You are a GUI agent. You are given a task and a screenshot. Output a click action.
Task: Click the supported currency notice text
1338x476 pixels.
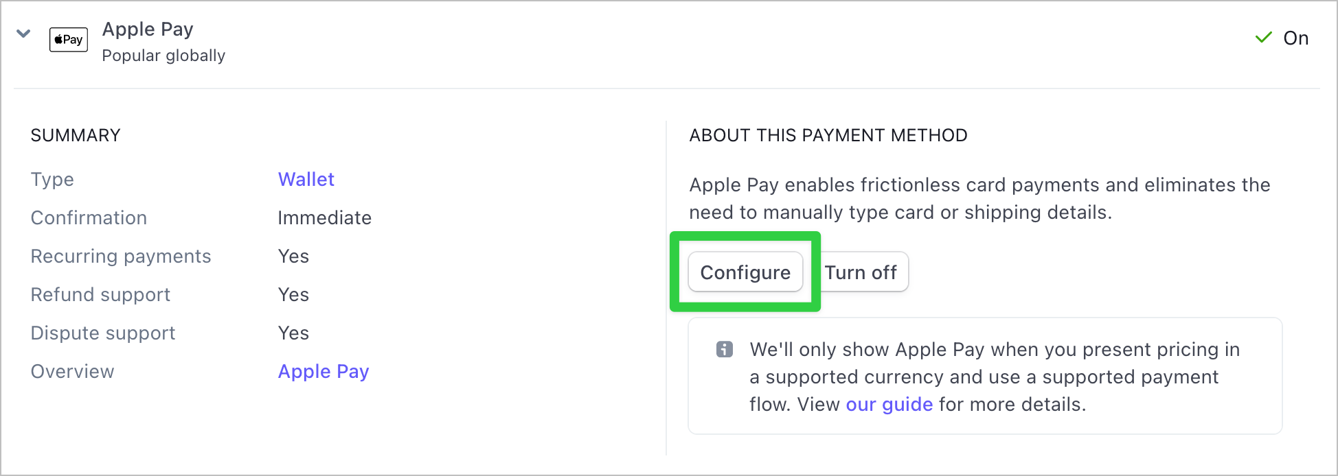tap(995, 377)
